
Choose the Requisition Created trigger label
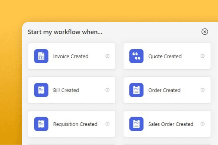(x=75, y=124)
